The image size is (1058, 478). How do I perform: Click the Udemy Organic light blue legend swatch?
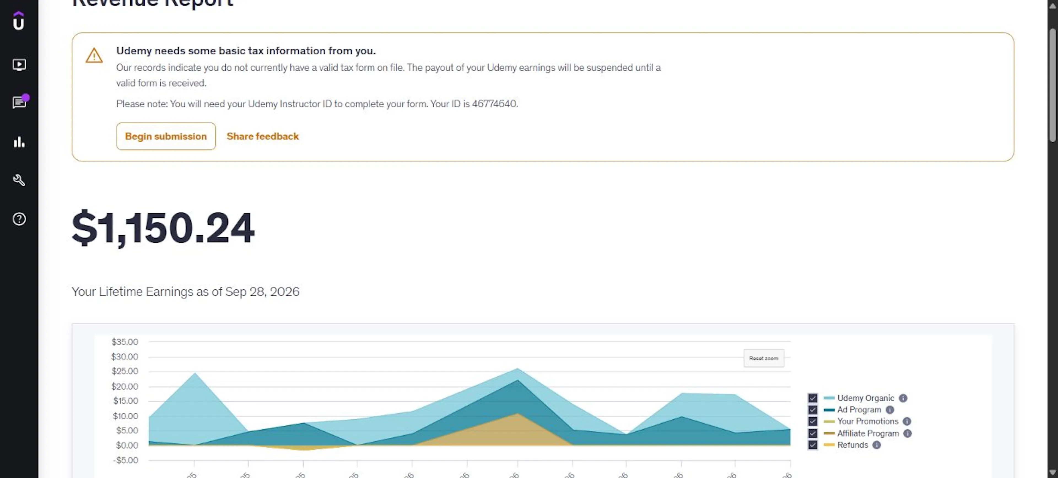coord(829,398)
